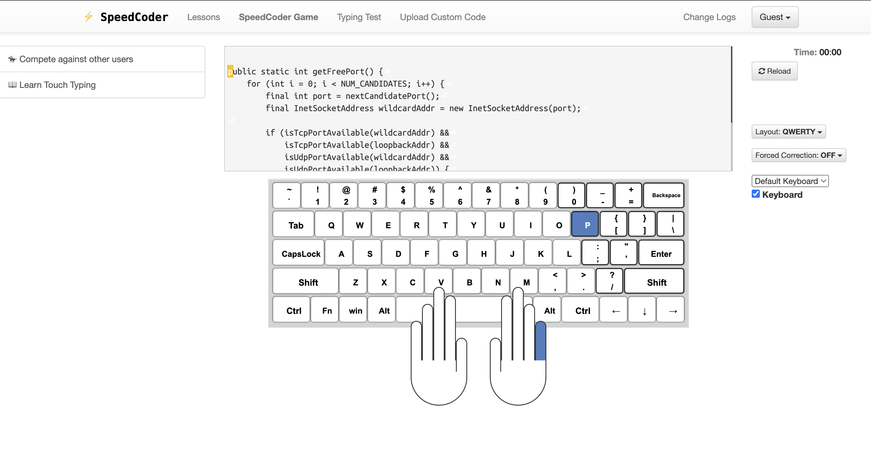Uncheck the Keyboard checkbox
The width and height of the screenshot is (871, 464).
click(755, 194)
